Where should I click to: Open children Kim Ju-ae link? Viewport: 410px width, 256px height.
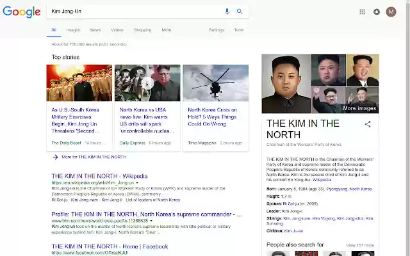[x=293, y=230]
